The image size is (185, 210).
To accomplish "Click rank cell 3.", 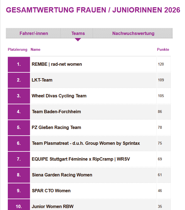I will tap(19, 96).
